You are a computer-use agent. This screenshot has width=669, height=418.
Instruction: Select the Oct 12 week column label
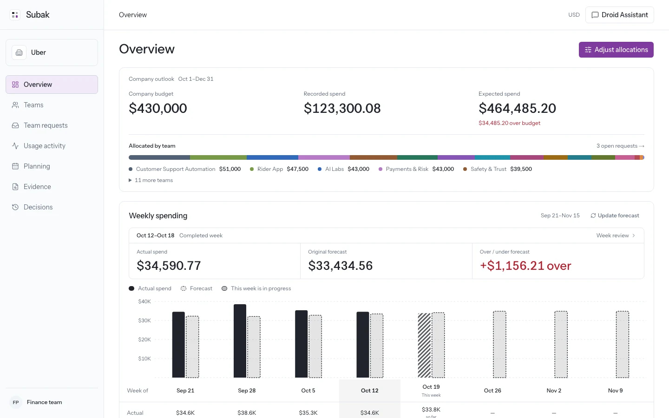370,391
